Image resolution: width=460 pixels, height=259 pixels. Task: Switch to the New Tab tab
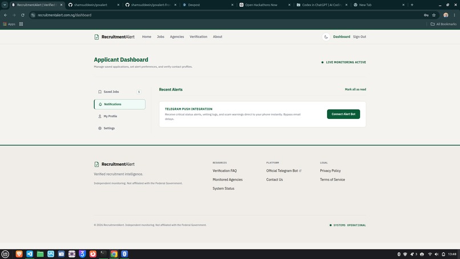pyautogui.click(x=377, y=5)
